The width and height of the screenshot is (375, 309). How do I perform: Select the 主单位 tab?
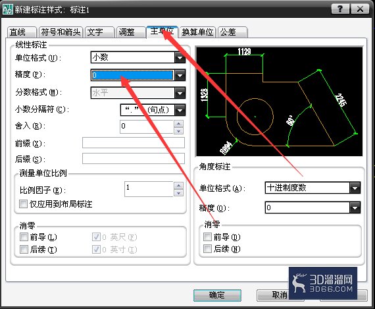pos(162,32)
